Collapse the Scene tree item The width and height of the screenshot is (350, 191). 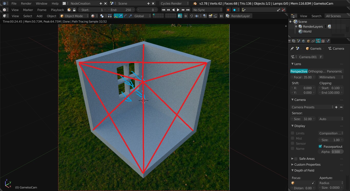(290, 22)
